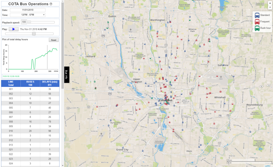Click the playback speed value box 100

tap(24, 22)
